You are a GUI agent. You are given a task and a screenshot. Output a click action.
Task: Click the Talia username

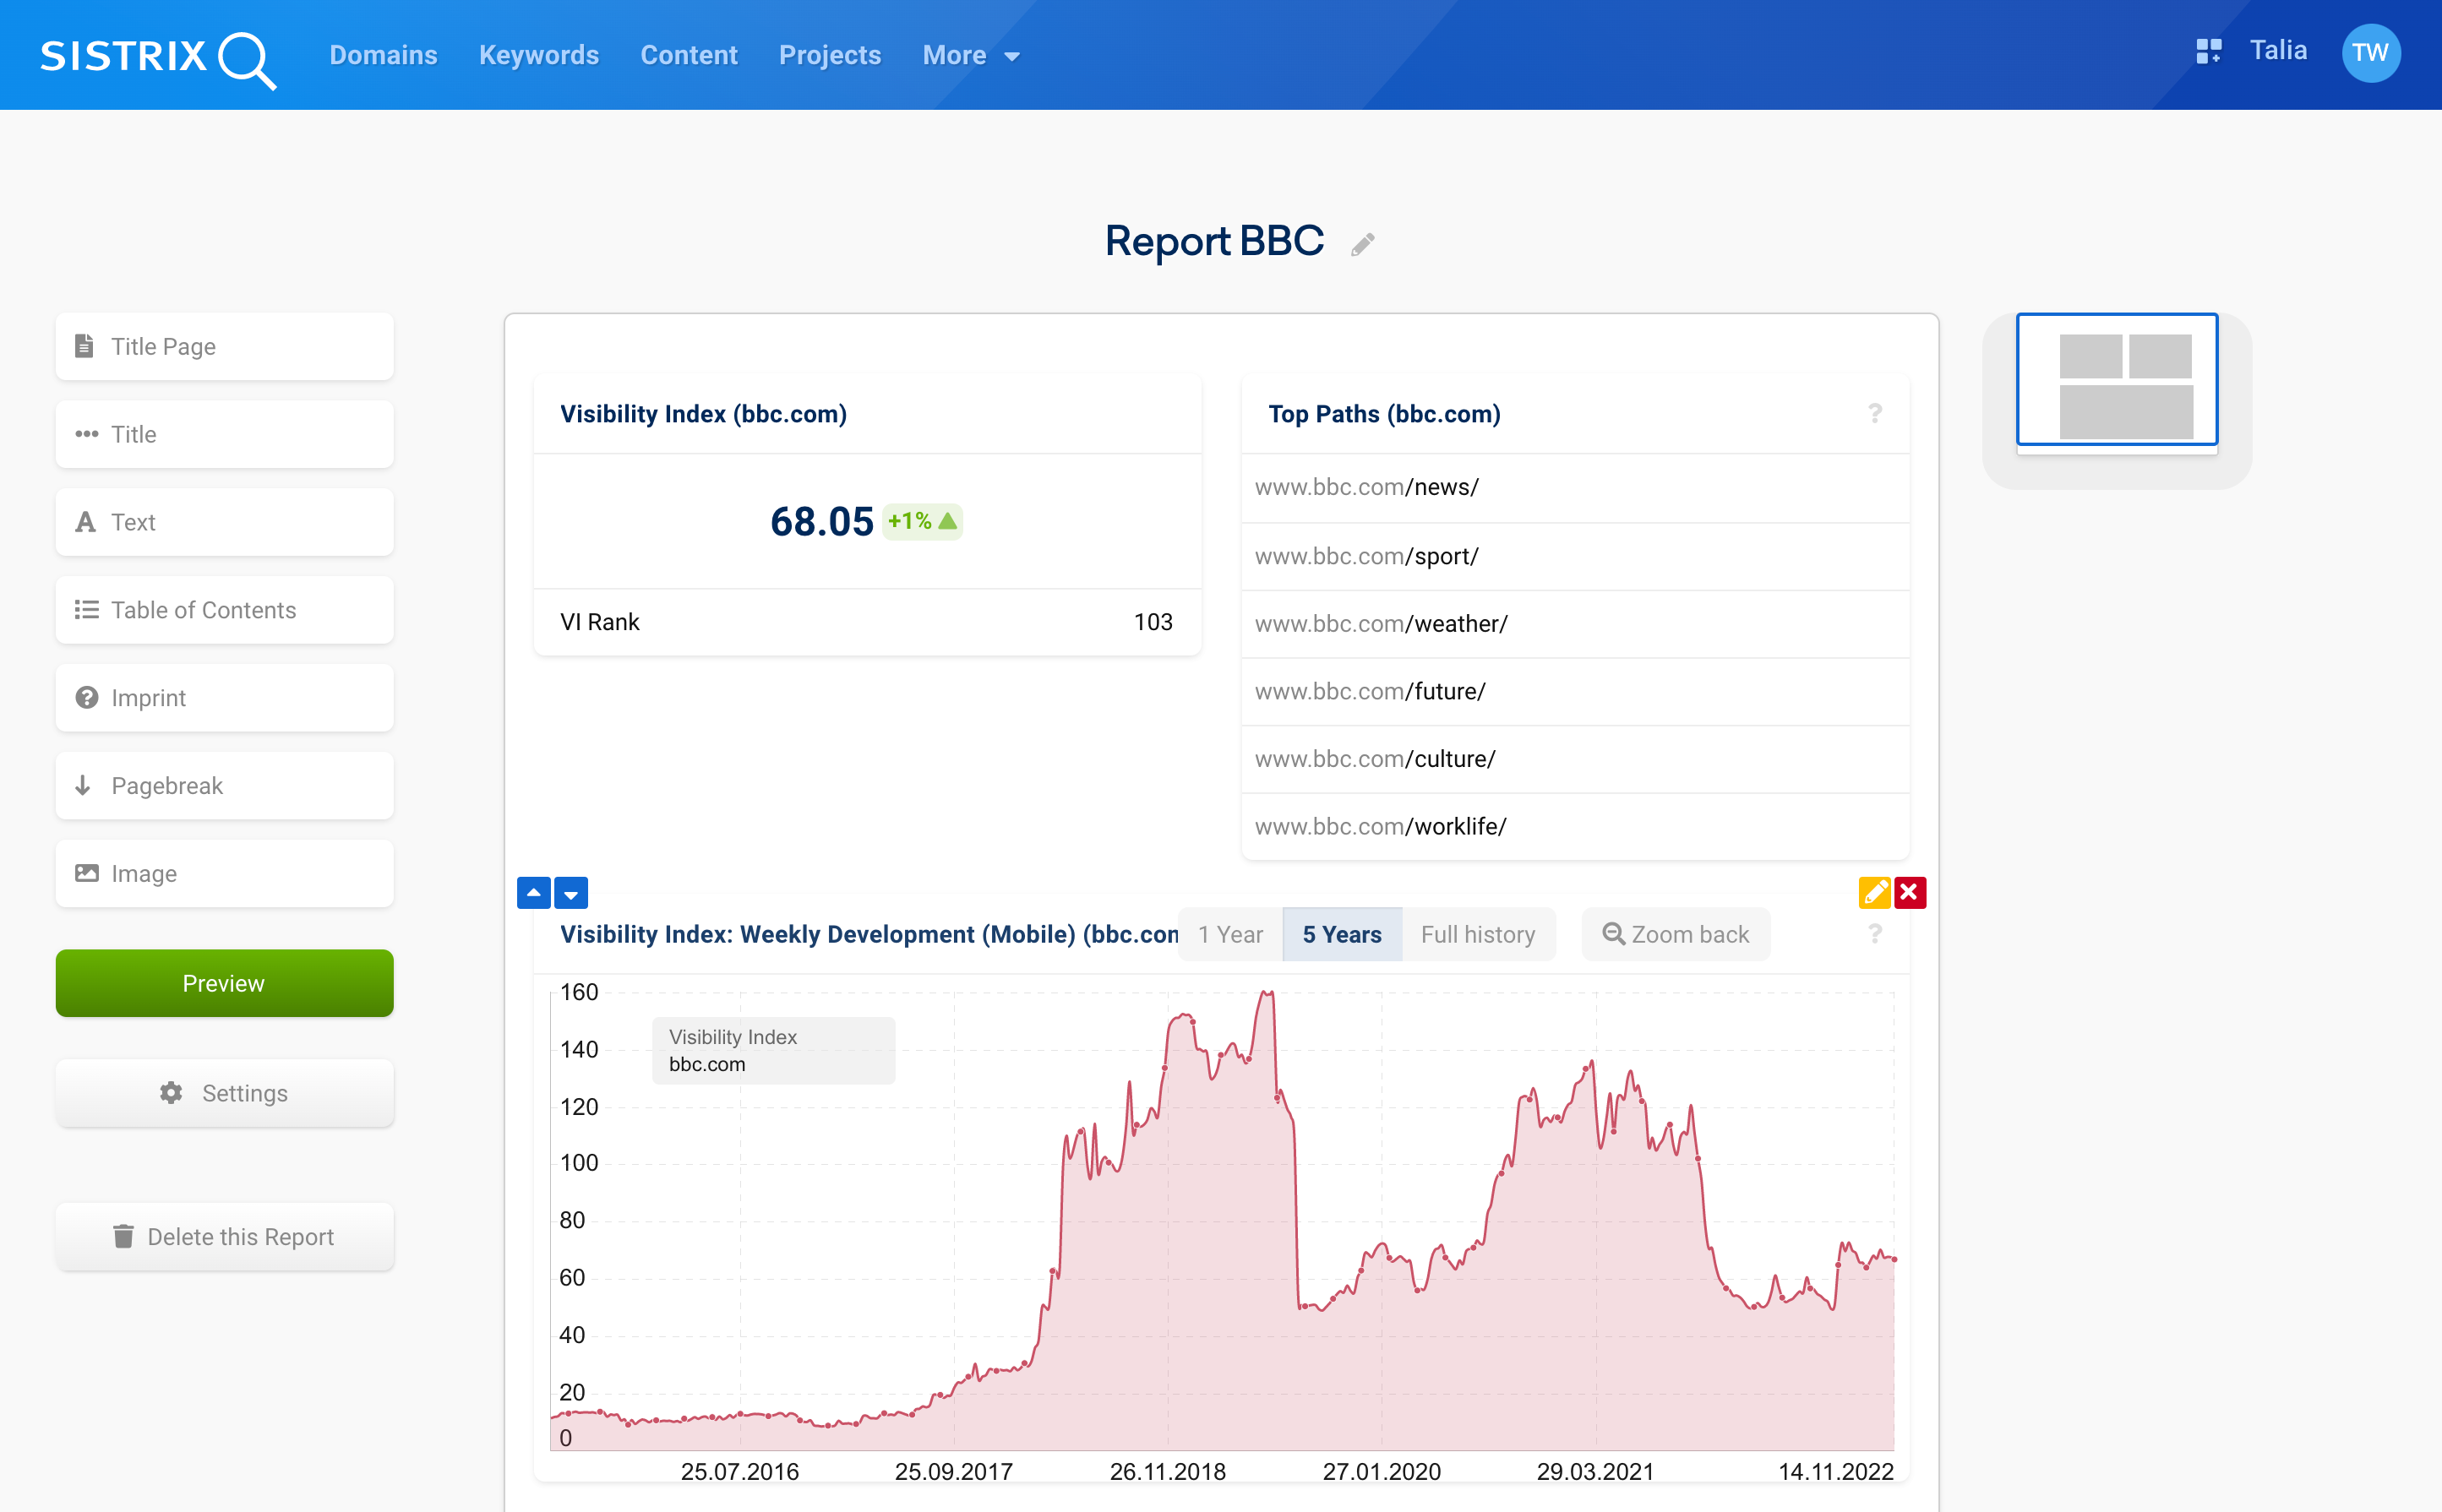click(x=2278, y=51)
